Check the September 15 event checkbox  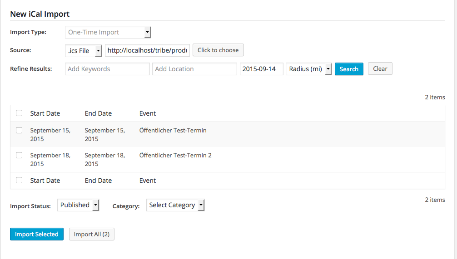(19, 130)
